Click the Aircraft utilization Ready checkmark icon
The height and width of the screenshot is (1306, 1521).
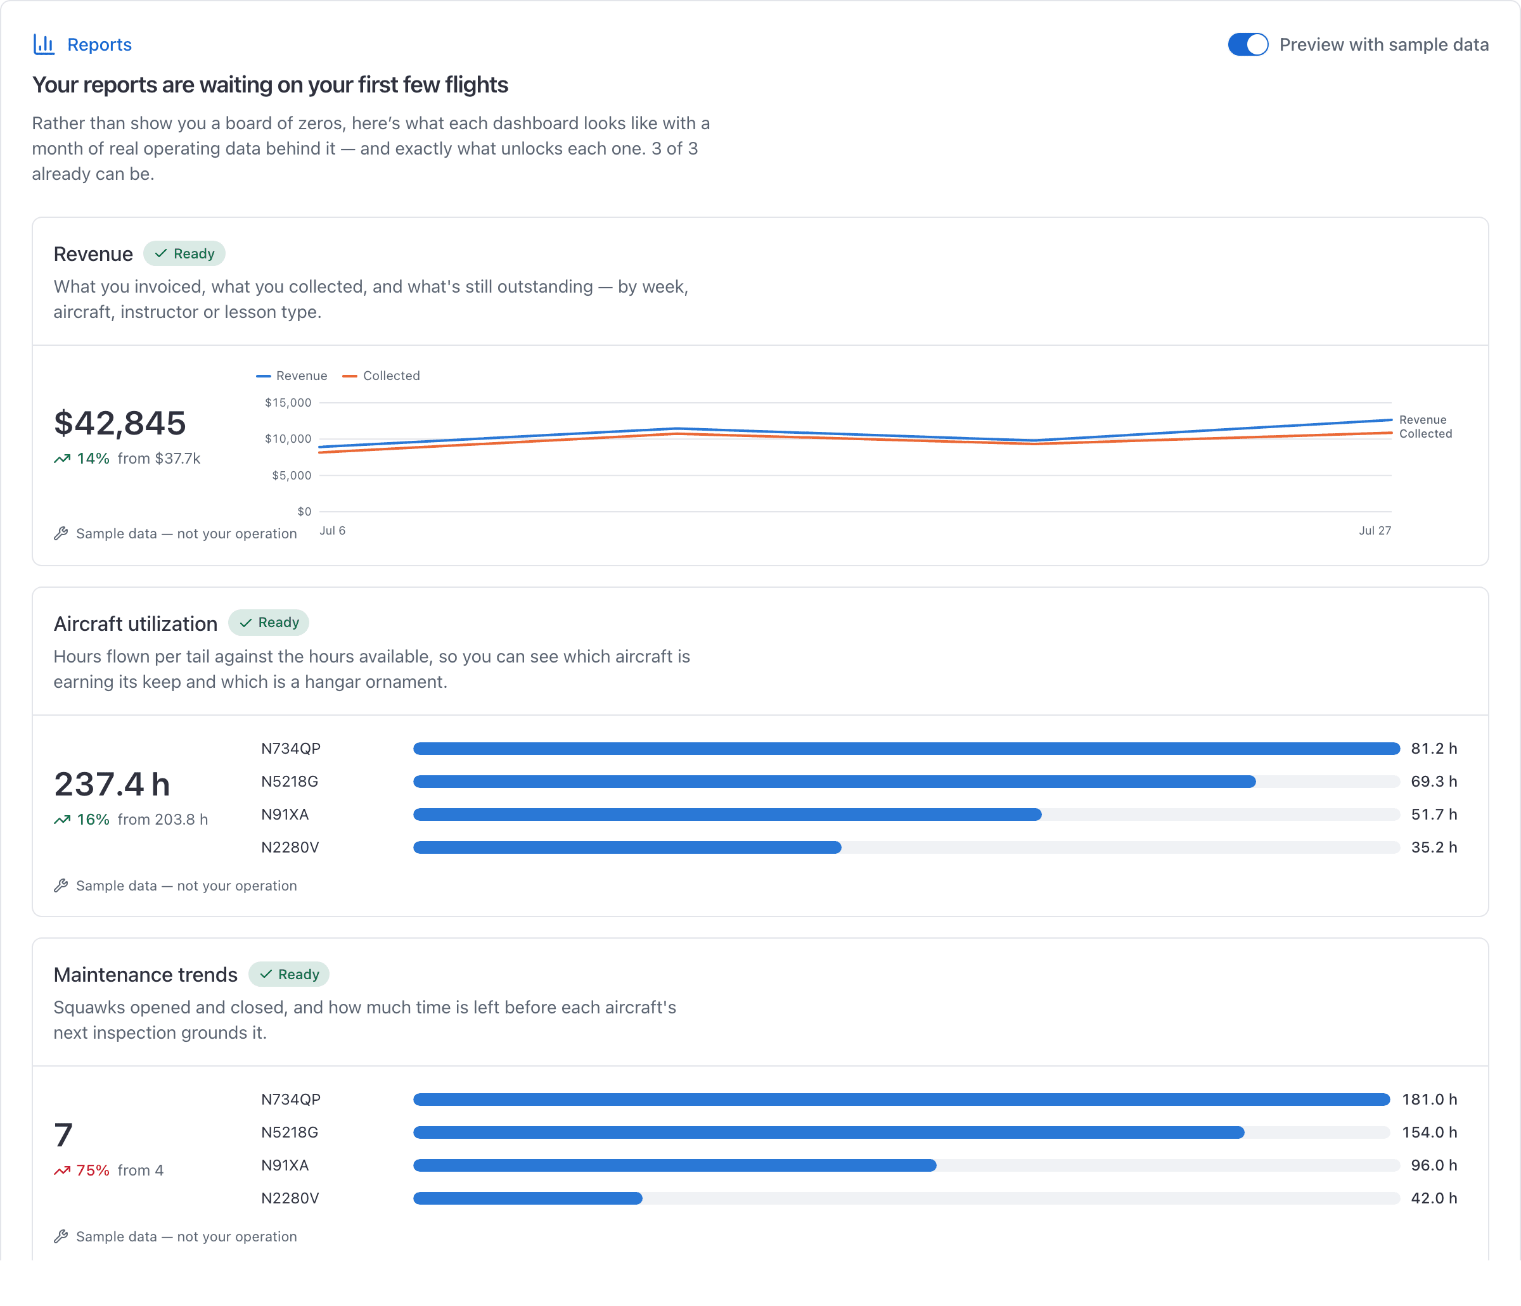pos(246,623)
